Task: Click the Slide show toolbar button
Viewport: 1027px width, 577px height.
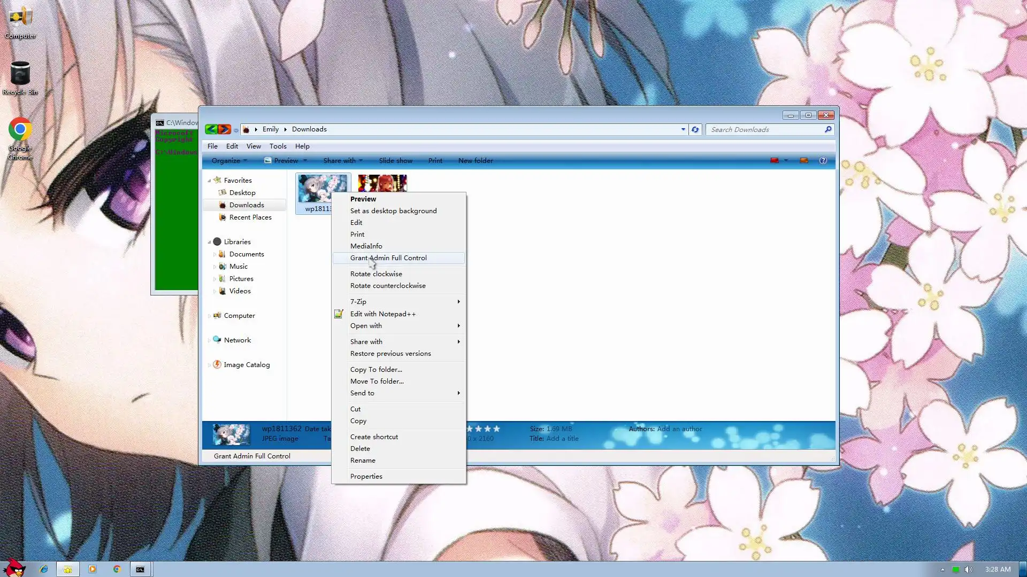Action: [x=395, y=160]
